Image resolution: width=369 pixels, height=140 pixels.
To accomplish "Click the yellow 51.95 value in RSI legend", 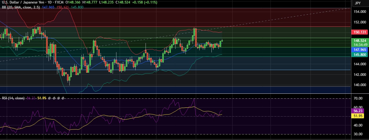I will click(x=42, y=98).
